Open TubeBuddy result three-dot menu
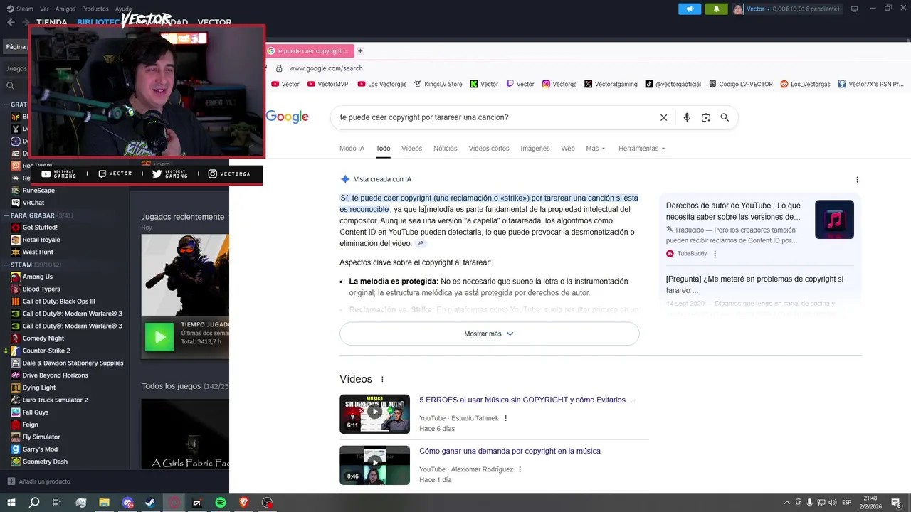Viewport: 911px width, 512px height. click(715, 254)
